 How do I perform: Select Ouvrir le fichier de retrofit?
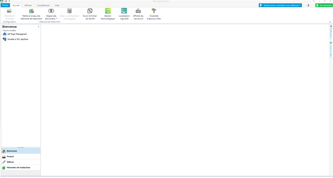coord(90,14)
